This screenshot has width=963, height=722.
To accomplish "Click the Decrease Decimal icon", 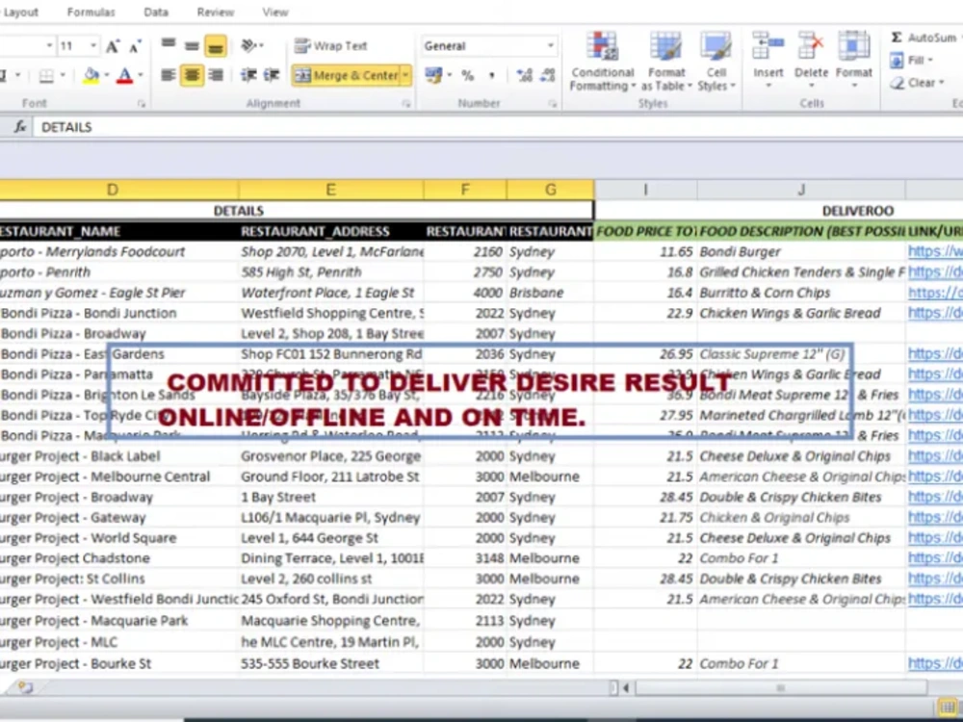I will tap(548, 75).
